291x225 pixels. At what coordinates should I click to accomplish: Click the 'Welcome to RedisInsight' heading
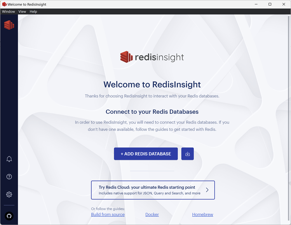152,84
